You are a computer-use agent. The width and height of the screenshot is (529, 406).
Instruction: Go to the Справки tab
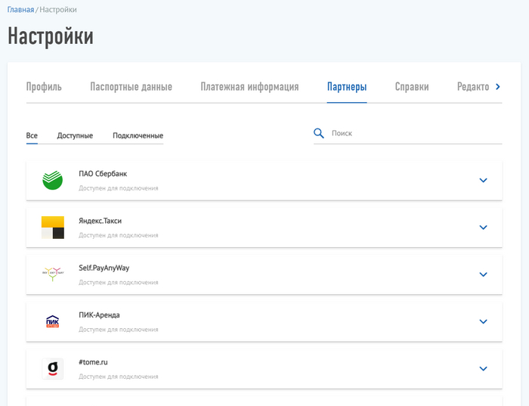(x=412, y=87)
